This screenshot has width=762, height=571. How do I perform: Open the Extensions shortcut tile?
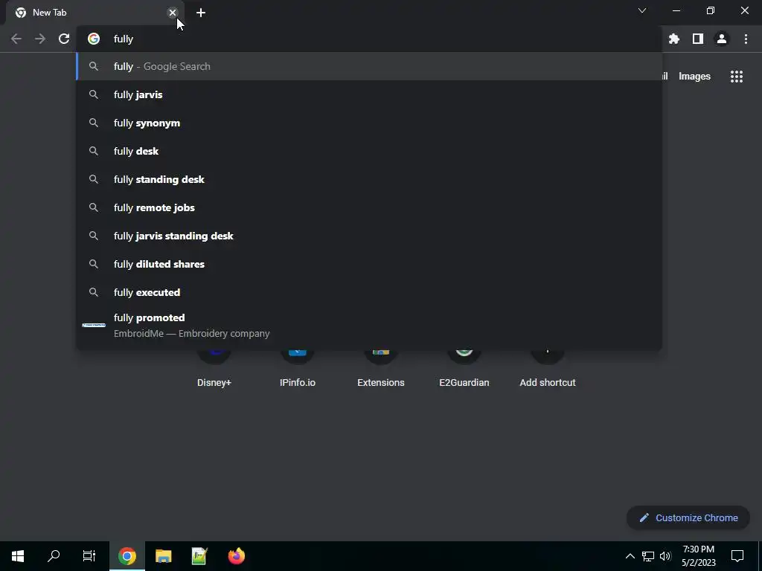(x=381, y=369)
